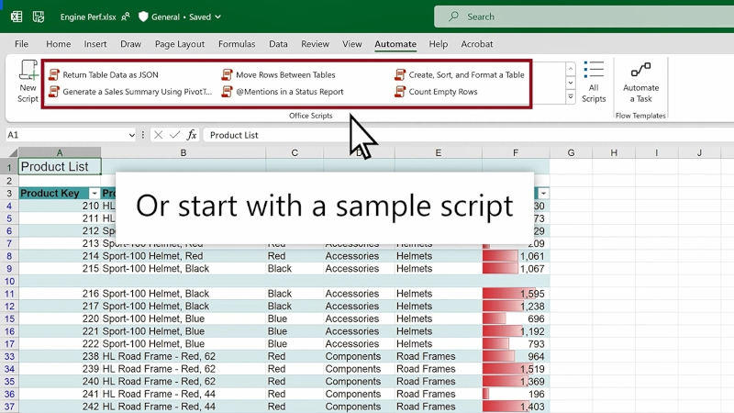Open All Scripts list
Screen dimensions: 734x413
pyautogui.click(x=594, y=82)
